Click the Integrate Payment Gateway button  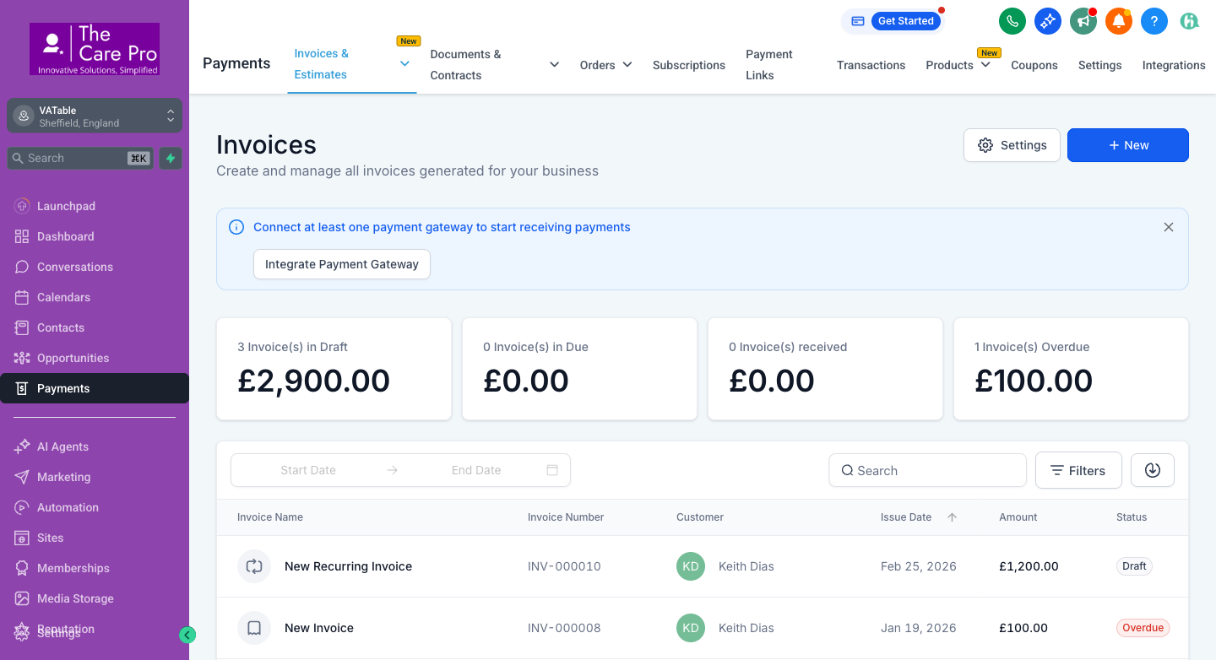coord(341,264)
